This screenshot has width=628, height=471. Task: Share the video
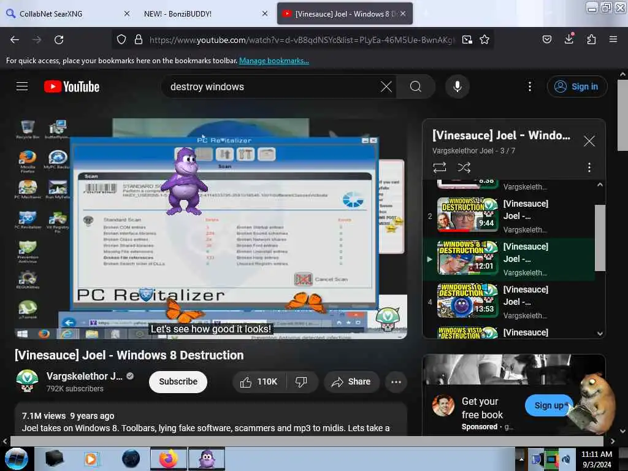click(351, 381)
